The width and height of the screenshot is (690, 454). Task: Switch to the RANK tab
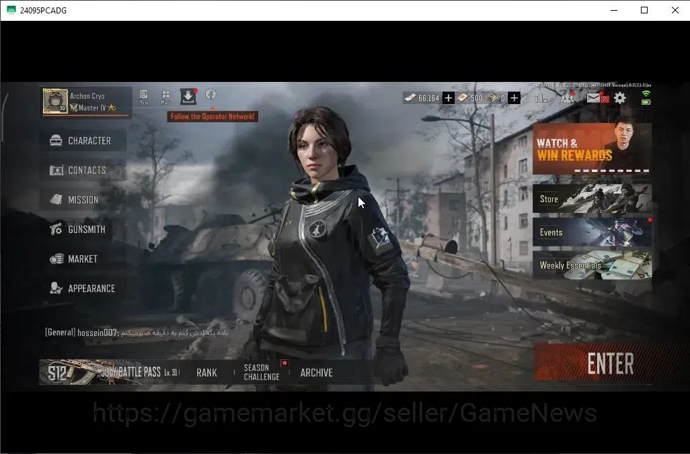(x=207, y=373)
